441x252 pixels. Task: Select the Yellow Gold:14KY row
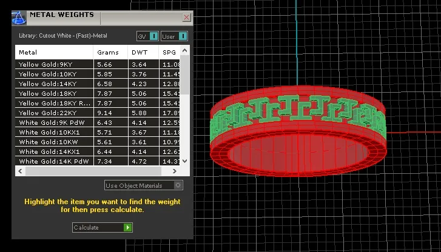click(97, 84)
